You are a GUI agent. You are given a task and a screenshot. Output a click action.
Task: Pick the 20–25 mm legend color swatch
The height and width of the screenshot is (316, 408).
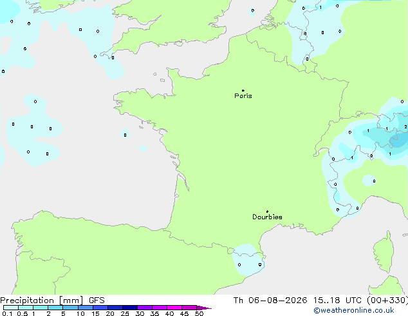click(115, 308)
